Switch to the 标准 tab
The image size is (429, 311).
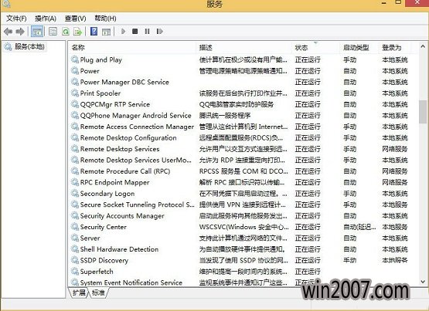[98, 293]
